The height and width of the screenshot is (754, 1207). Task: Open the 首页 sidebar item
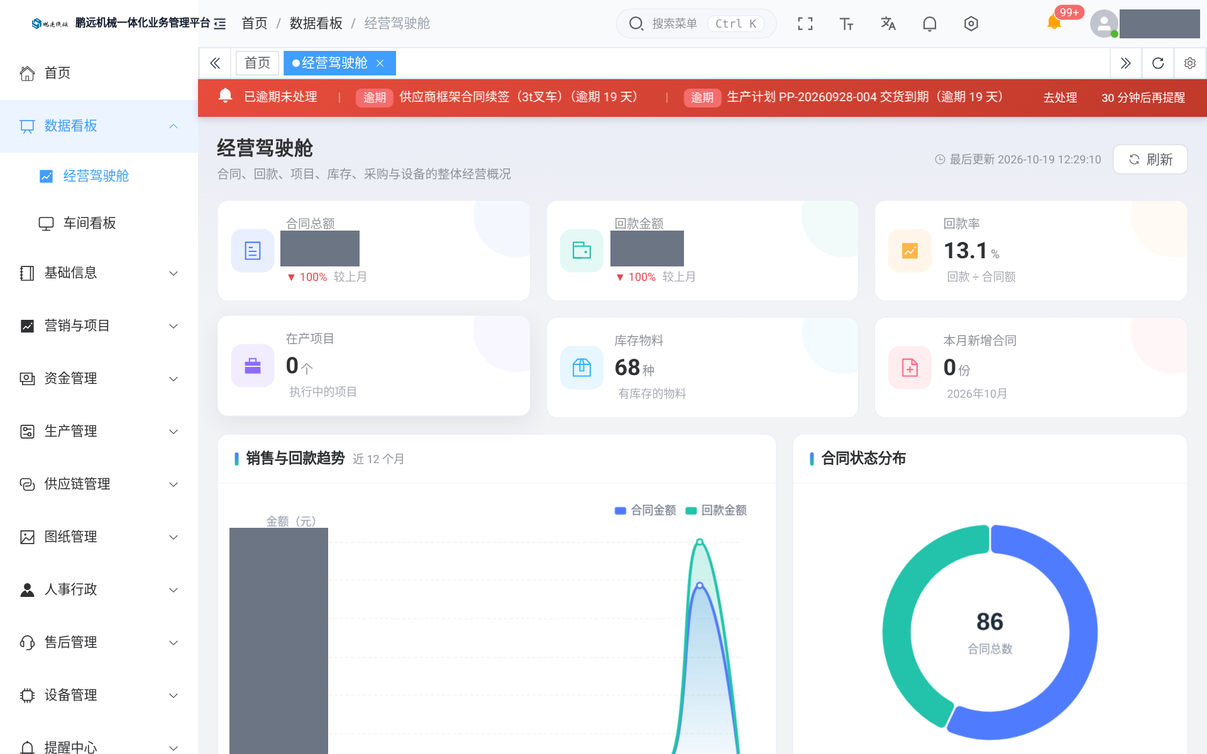tap(99, 73)
